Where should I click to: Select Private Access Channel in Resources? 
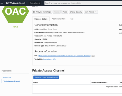click(x=11, y=81)
